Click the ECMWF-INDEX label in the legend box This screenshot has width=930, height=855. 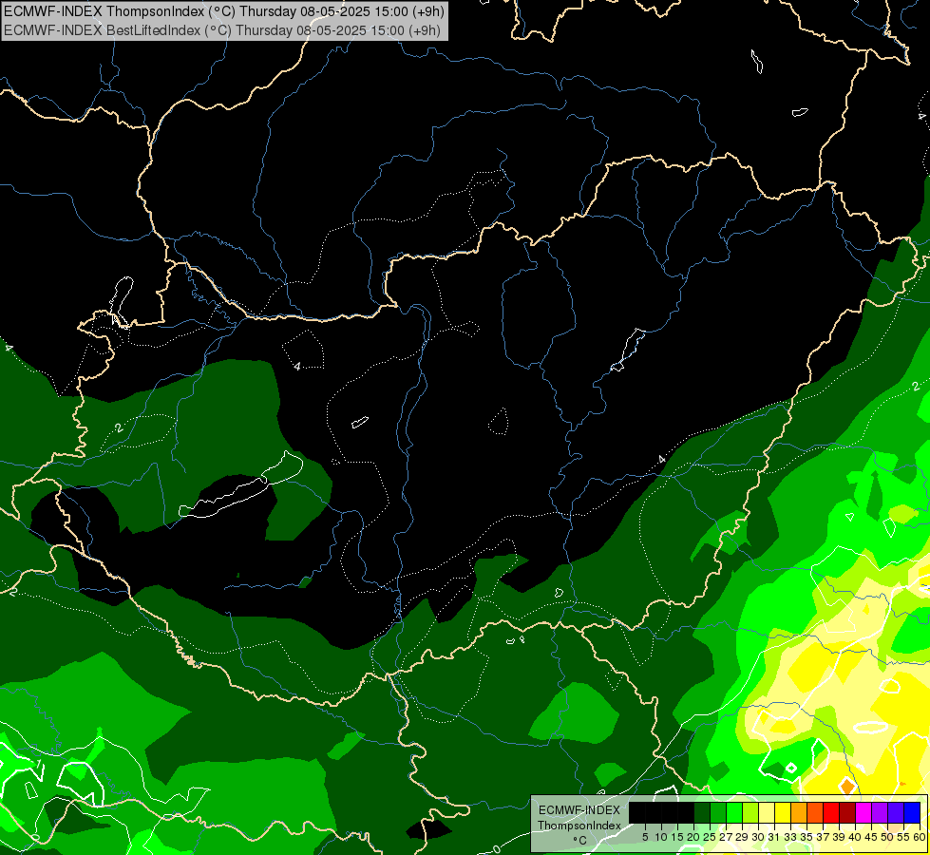pyautogui.click(x=579, y=810)
